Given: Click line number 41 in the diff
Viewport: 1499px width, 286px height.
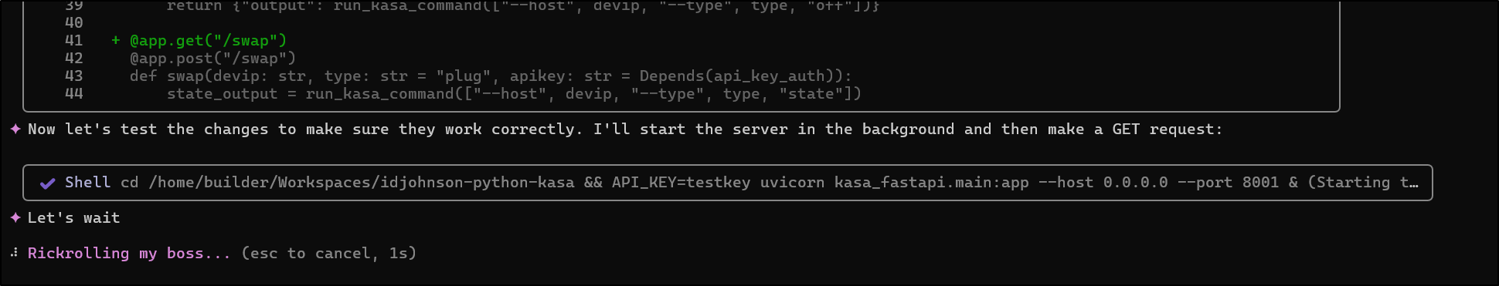Looking at the screenshot, I should click(73, 40).
